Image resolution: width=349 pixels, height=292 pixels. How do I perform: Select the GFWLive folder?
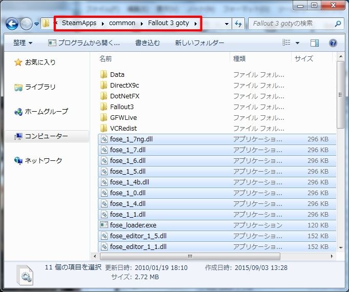217,117
